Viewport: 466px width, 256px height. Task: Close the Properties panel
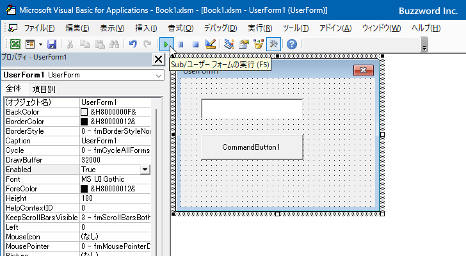coord(158,60)
